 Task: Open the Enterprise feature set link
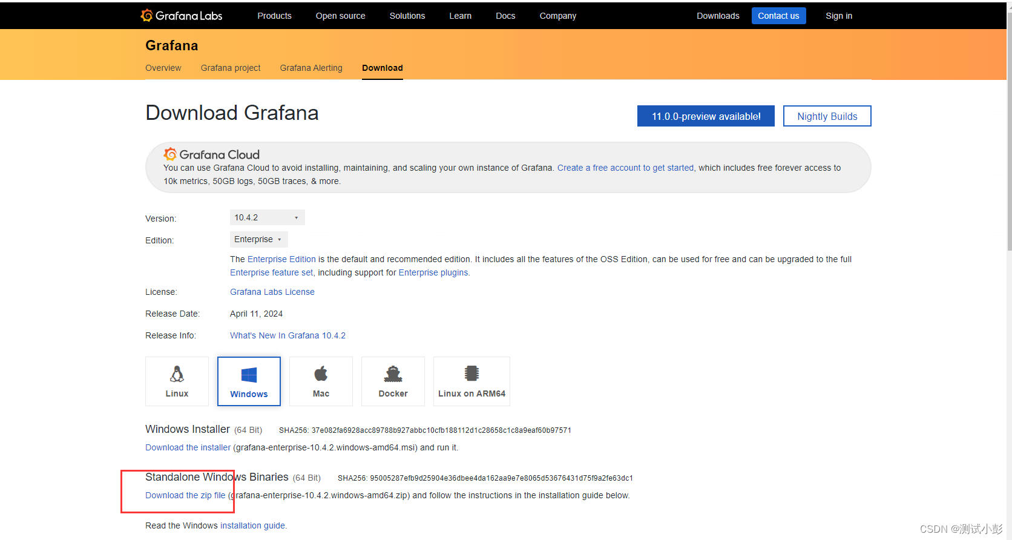[x=272, y=272]
